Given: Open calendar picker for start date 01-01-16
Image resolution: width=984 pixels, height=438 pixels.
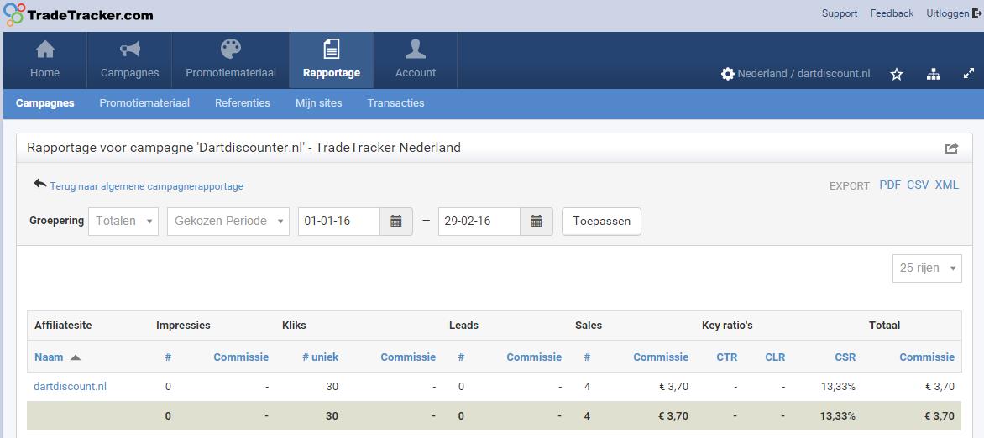Looking at the screenshot, I should point(396,222).
